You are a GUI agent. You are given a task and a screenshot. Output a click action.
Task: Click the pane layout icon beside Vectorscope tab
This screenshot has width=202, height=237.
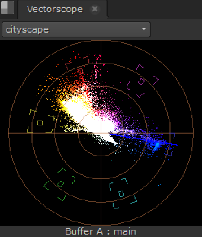(7, 7)
